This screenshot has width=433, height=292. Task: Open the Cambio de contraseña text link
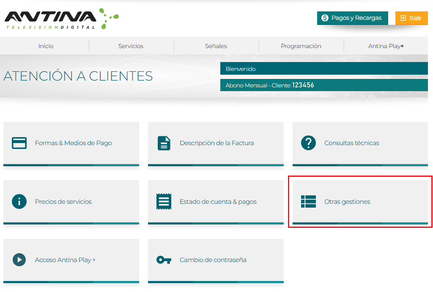tap(213, 260)
